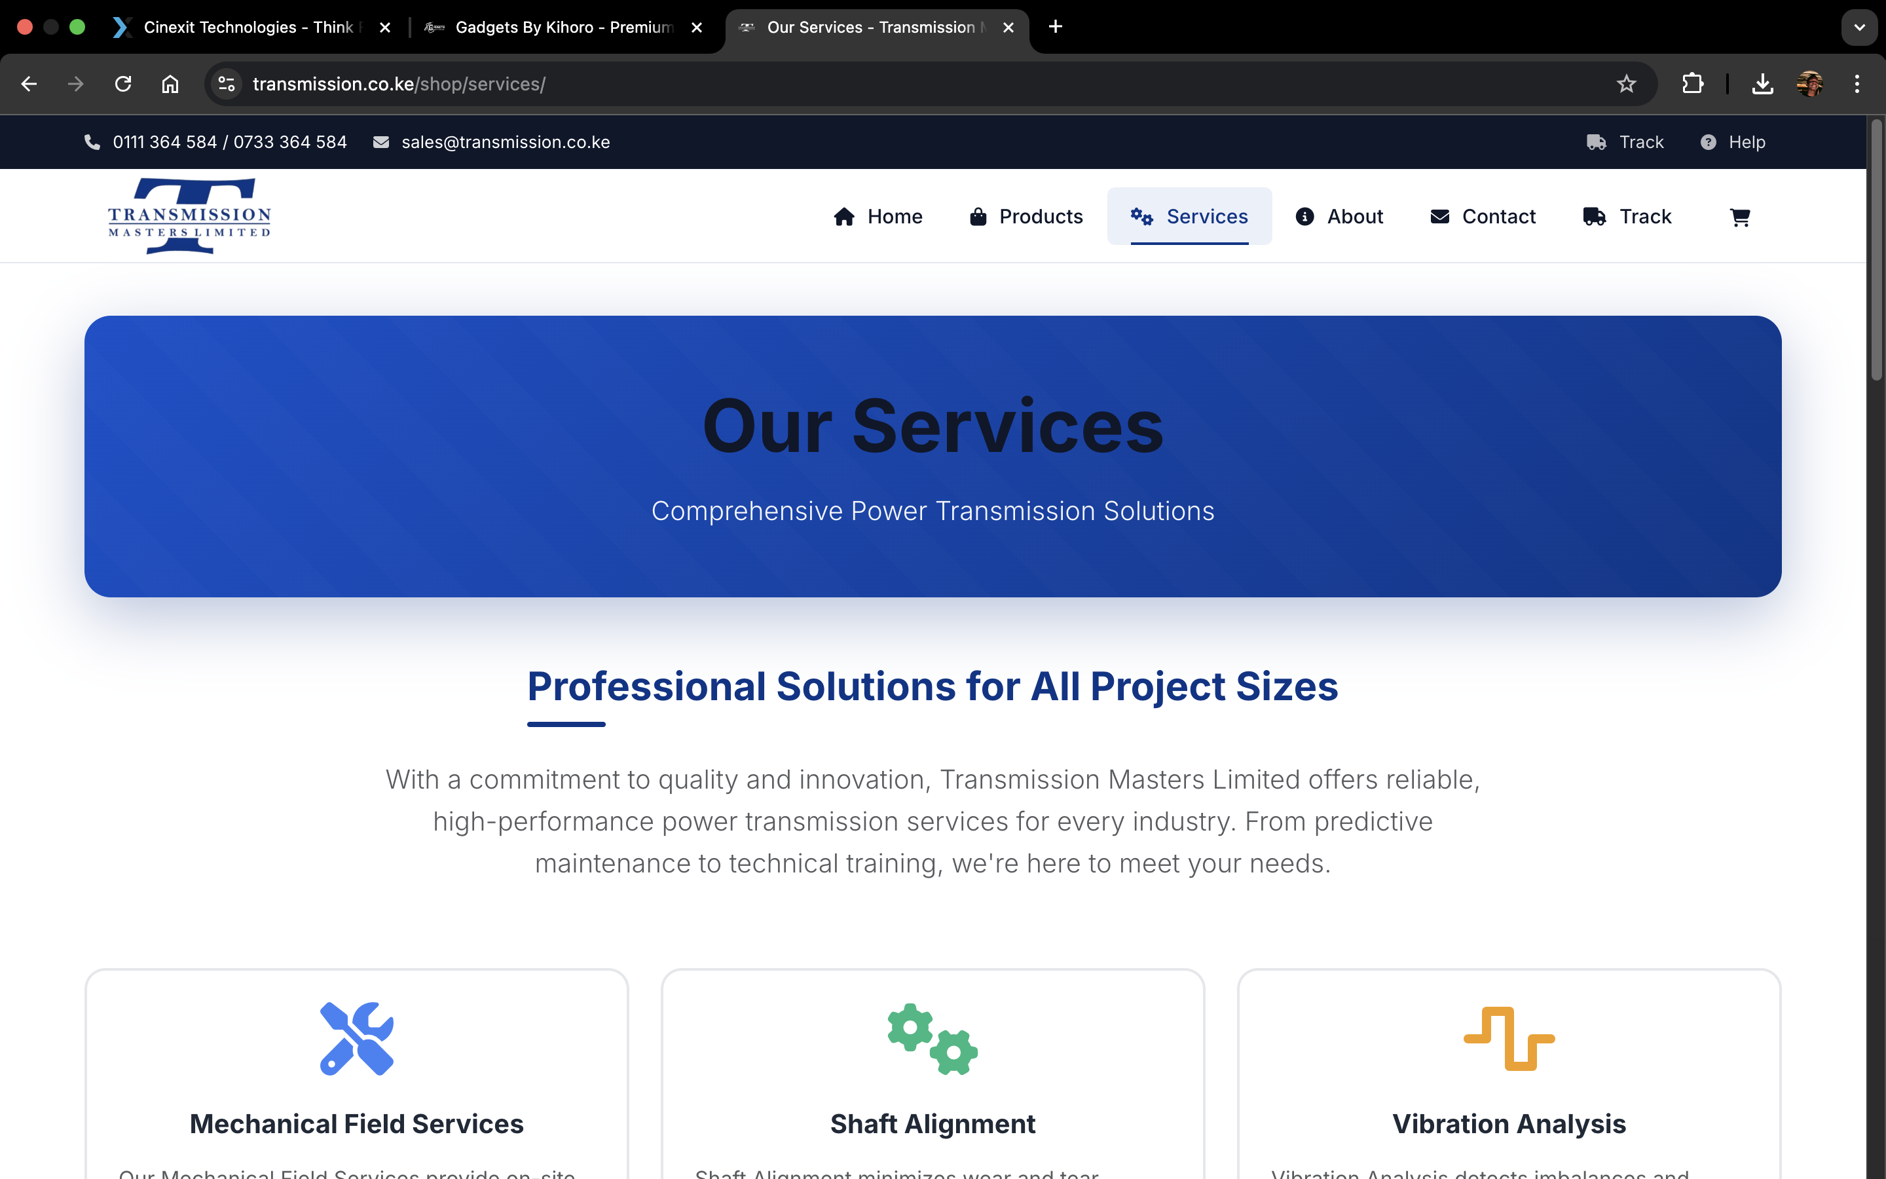Open the Chrome three-dot menu
The image size is (1886, 1179).
tap(1858, 83)
